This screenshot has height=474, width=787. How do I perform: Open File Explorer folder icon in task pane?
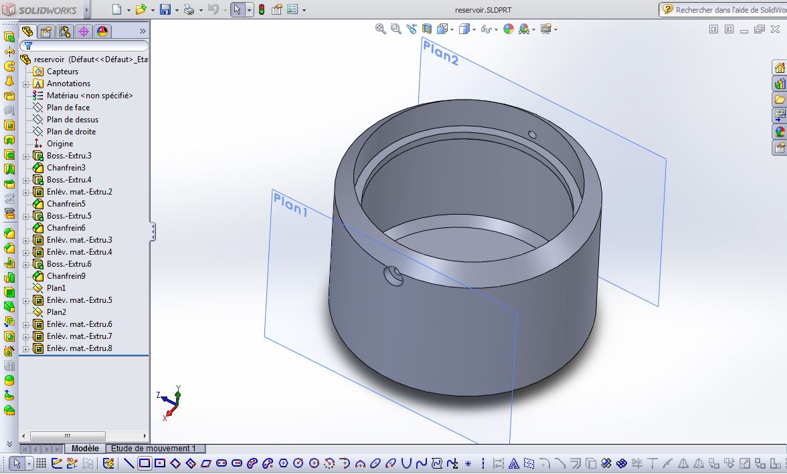pos(780,100)
